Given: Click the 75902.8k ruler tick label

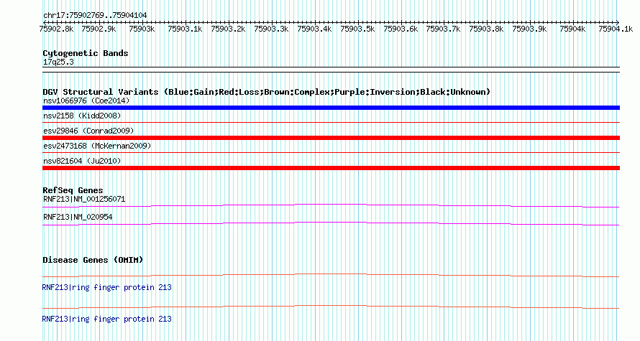Looking at the screenshot, I should (x=56, y=29).
